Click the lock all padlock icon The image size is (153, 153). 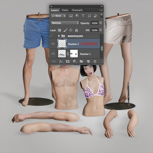[76, 30]
